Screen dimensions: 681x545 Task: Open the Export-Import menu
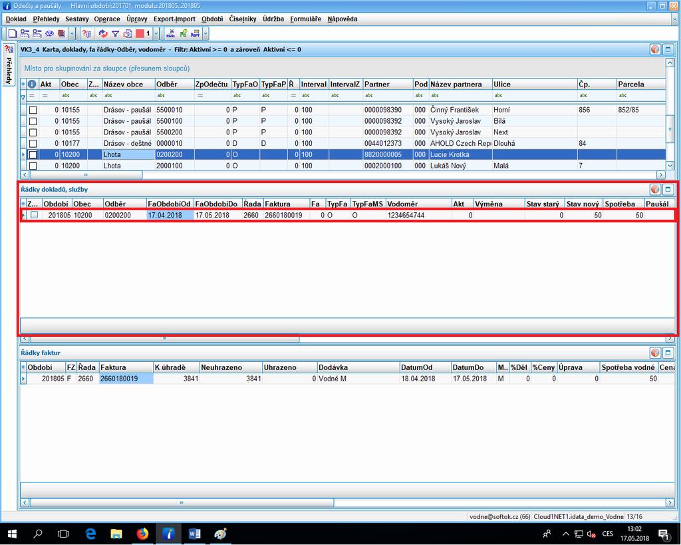174,19
